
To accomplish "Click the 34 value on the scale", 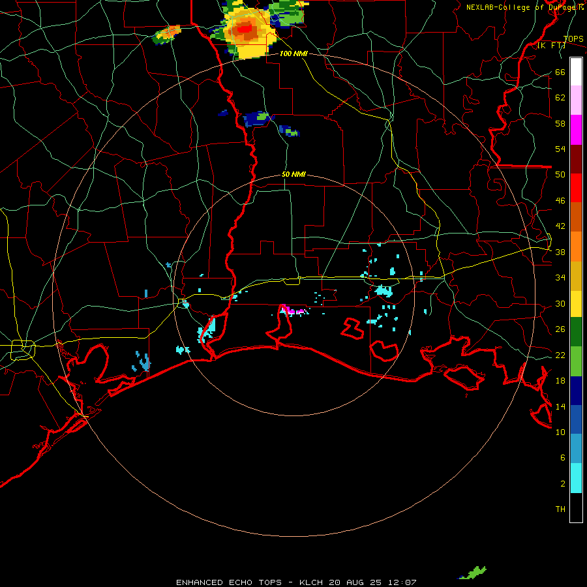I will pos(560,278).
